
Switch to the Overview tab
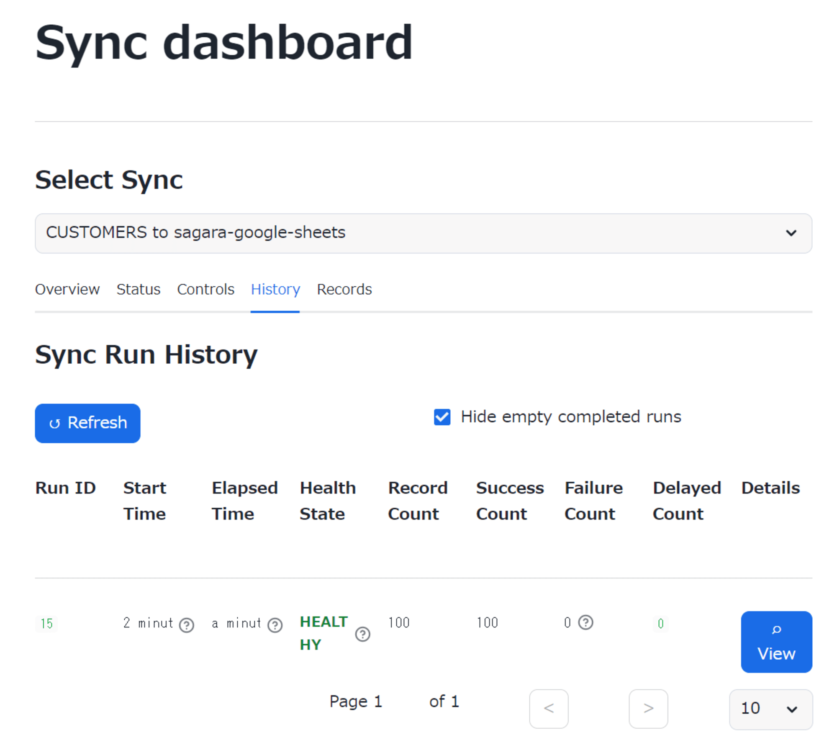point(67,289)
